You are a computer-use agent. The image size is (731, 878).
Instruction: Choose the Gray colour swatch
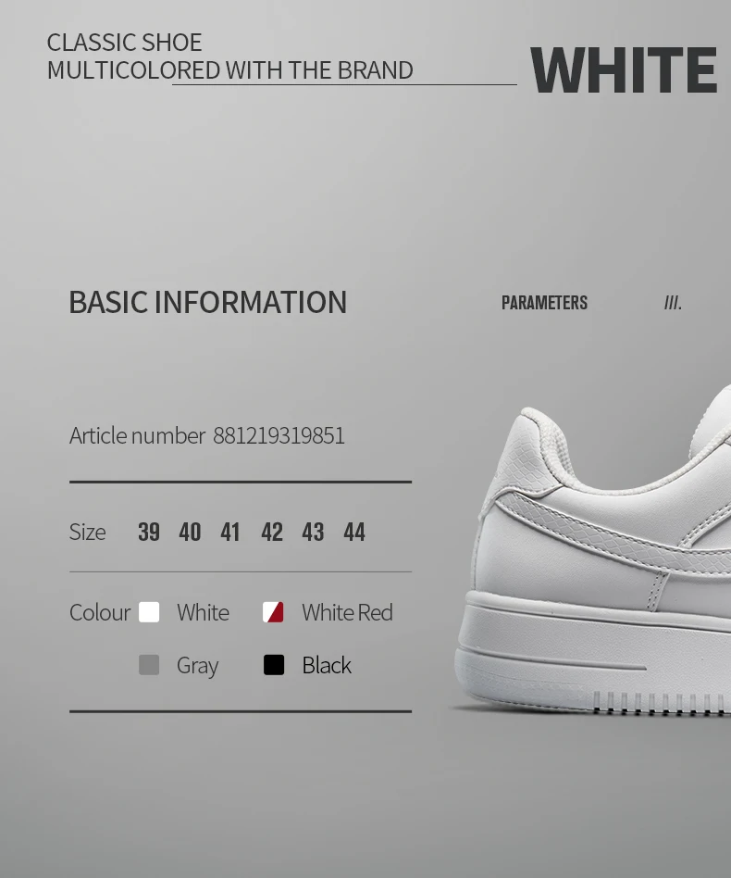pos(149,665)
